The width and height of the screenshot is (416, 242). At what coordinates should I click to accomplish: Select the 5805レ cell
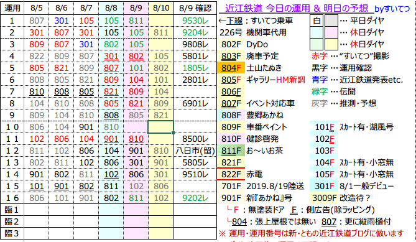pos(195,162)
